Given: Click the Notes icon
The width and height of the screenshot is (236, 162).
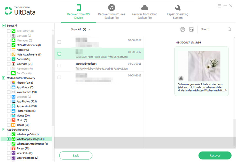Looking at the screenshot, I should [x=14, y=50].
